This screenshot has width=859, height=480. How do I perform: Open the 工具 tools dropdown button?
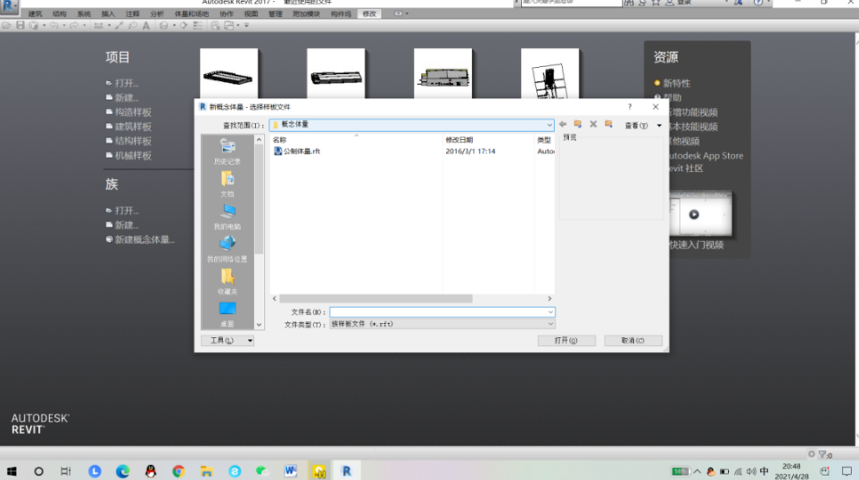pos(227,341)
